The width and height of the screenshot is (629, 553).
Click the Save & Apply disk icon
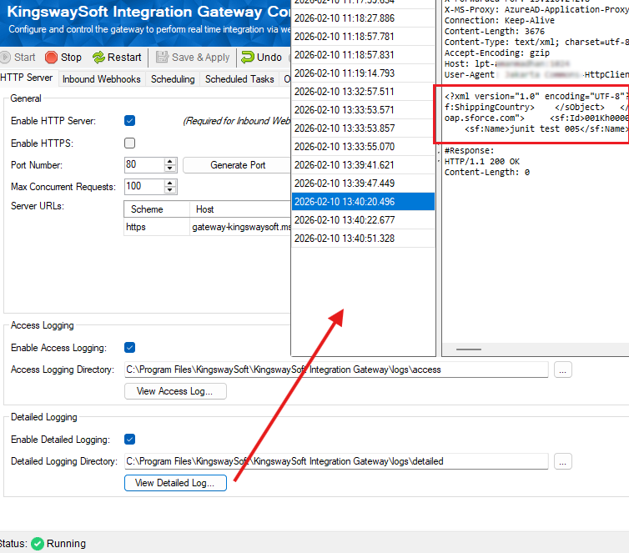162,58
